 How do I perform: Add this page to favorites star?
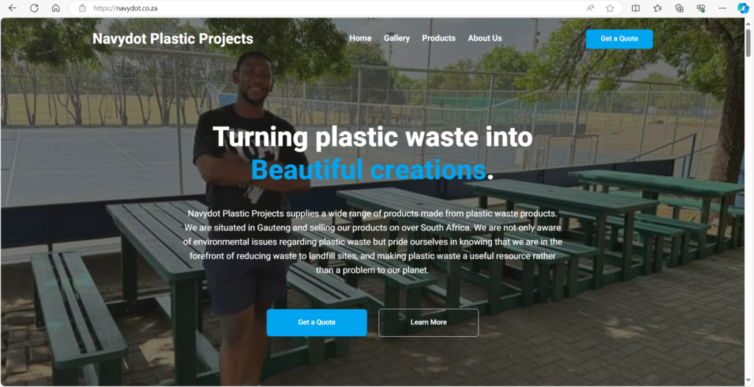pyautogui.click(x=610, y=8)
